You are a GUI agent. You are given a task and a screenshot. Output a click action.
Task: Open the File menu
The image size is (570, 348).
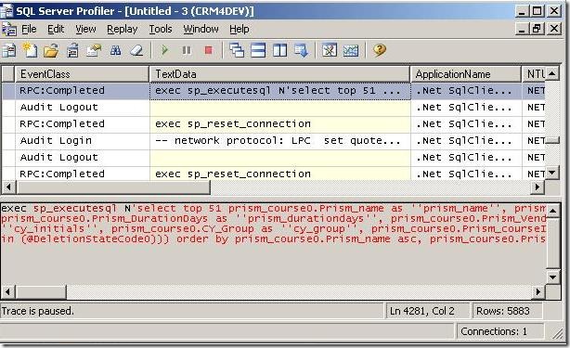[x=29, y=29]
